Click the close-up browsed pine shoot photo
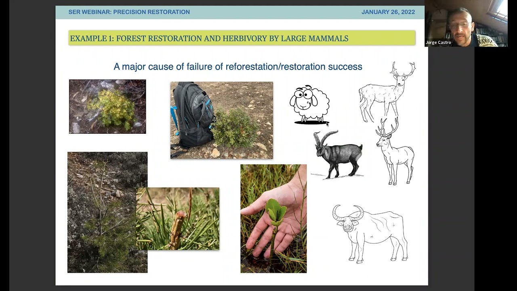Viewport: 517px width, 291px height. 178,219
